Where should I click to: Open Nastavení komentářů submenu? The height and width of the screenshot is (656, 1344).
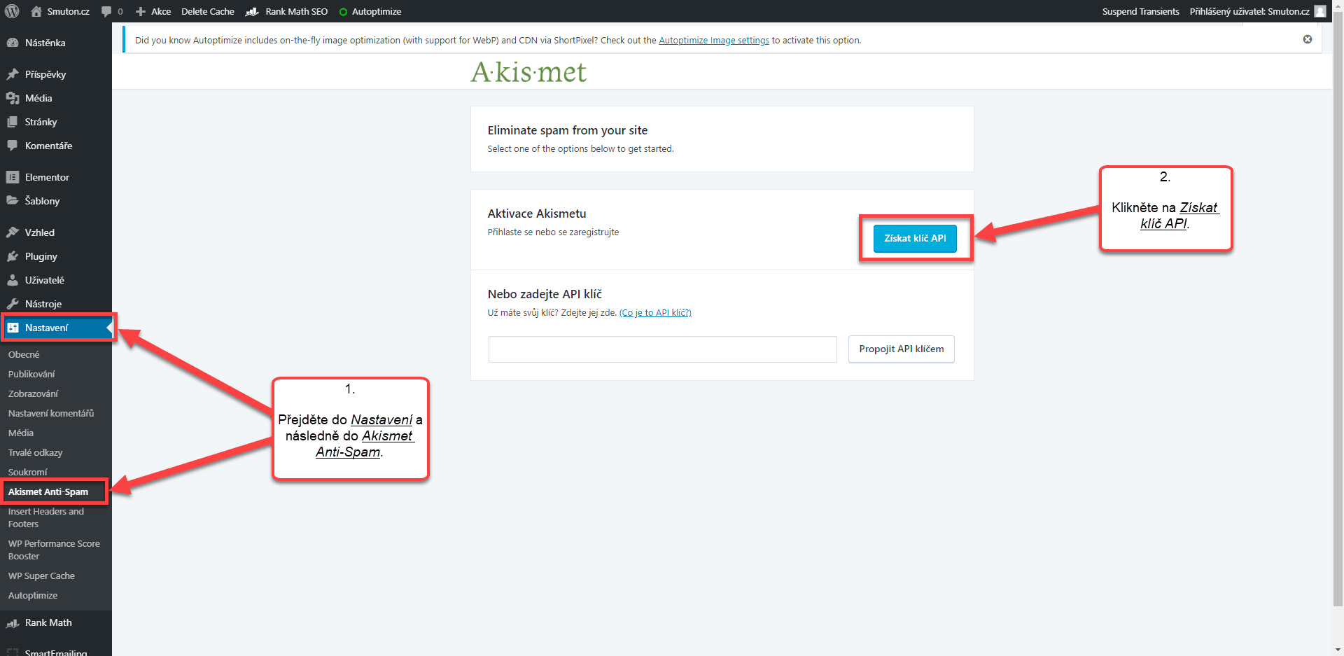51,413
